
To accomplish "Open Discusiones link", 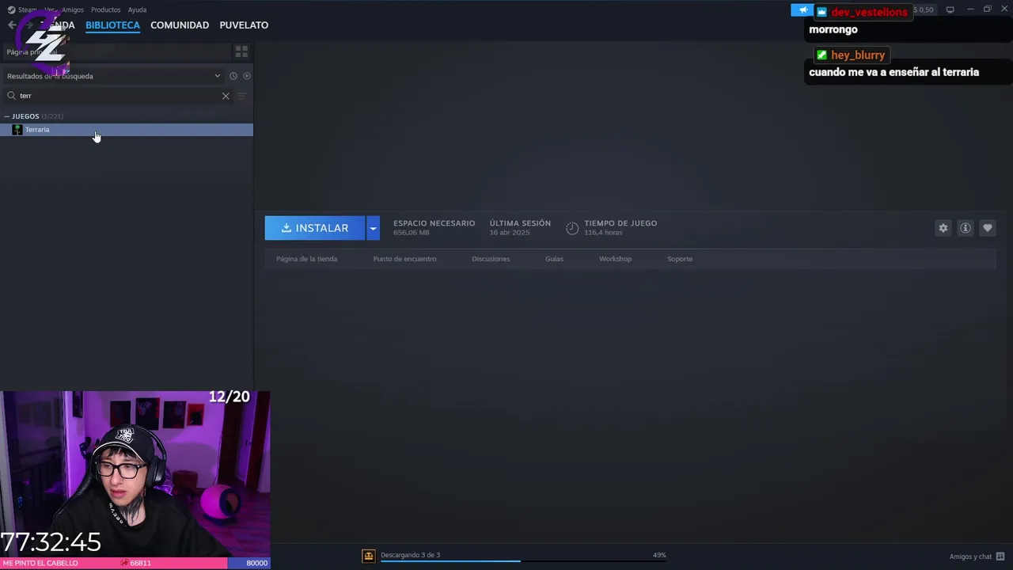I will [491, 259].
